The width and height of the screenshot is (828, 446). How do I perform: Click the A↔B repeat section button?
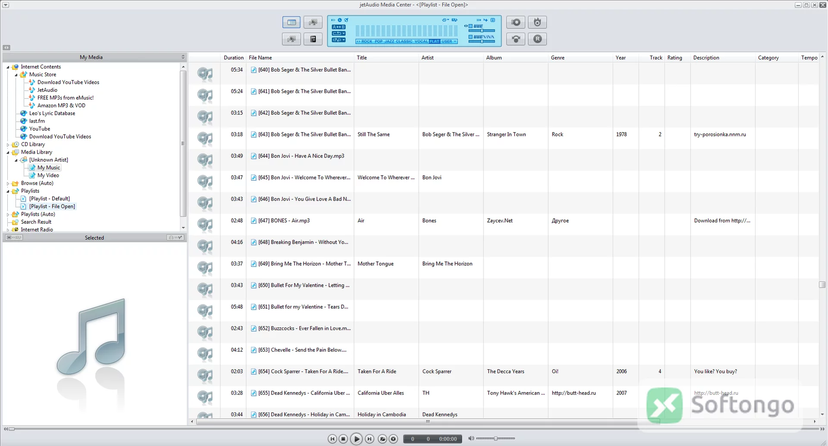tap(339, 27)
